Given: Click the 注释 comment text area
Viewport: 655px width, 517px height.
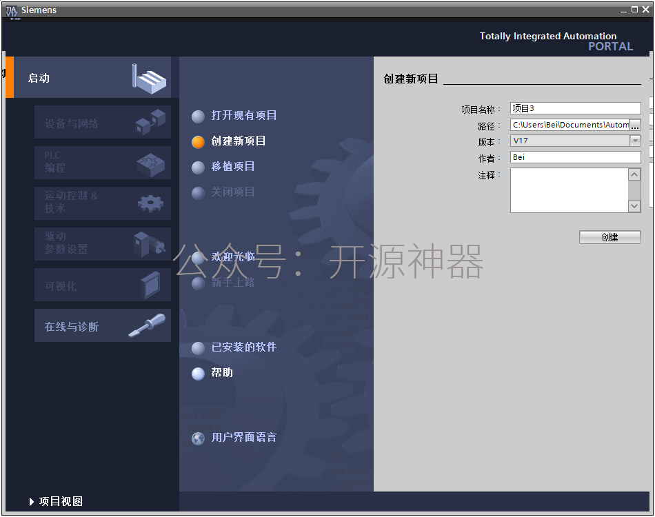Looking at the screenshot, I should click(570, 190).
